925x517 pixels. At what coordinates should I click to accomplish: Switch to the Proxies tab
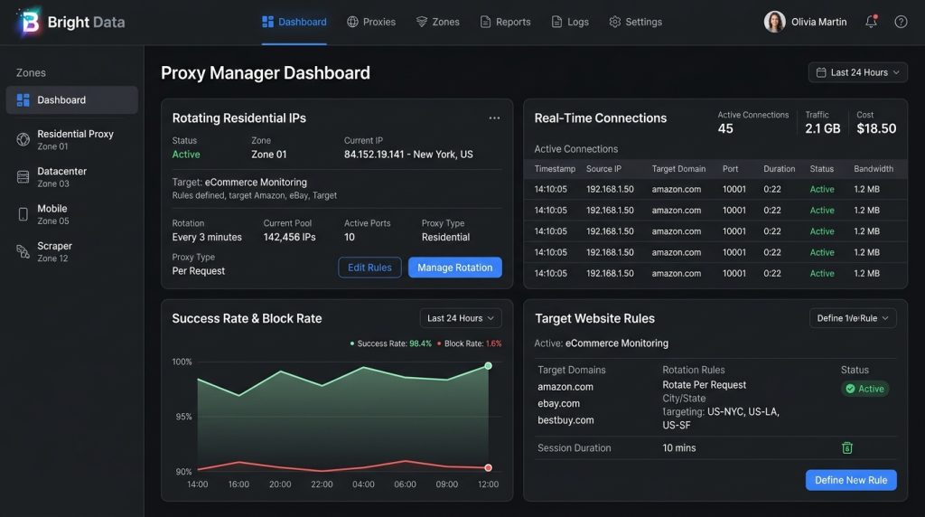pyautogui.click(x=371, y=22)
